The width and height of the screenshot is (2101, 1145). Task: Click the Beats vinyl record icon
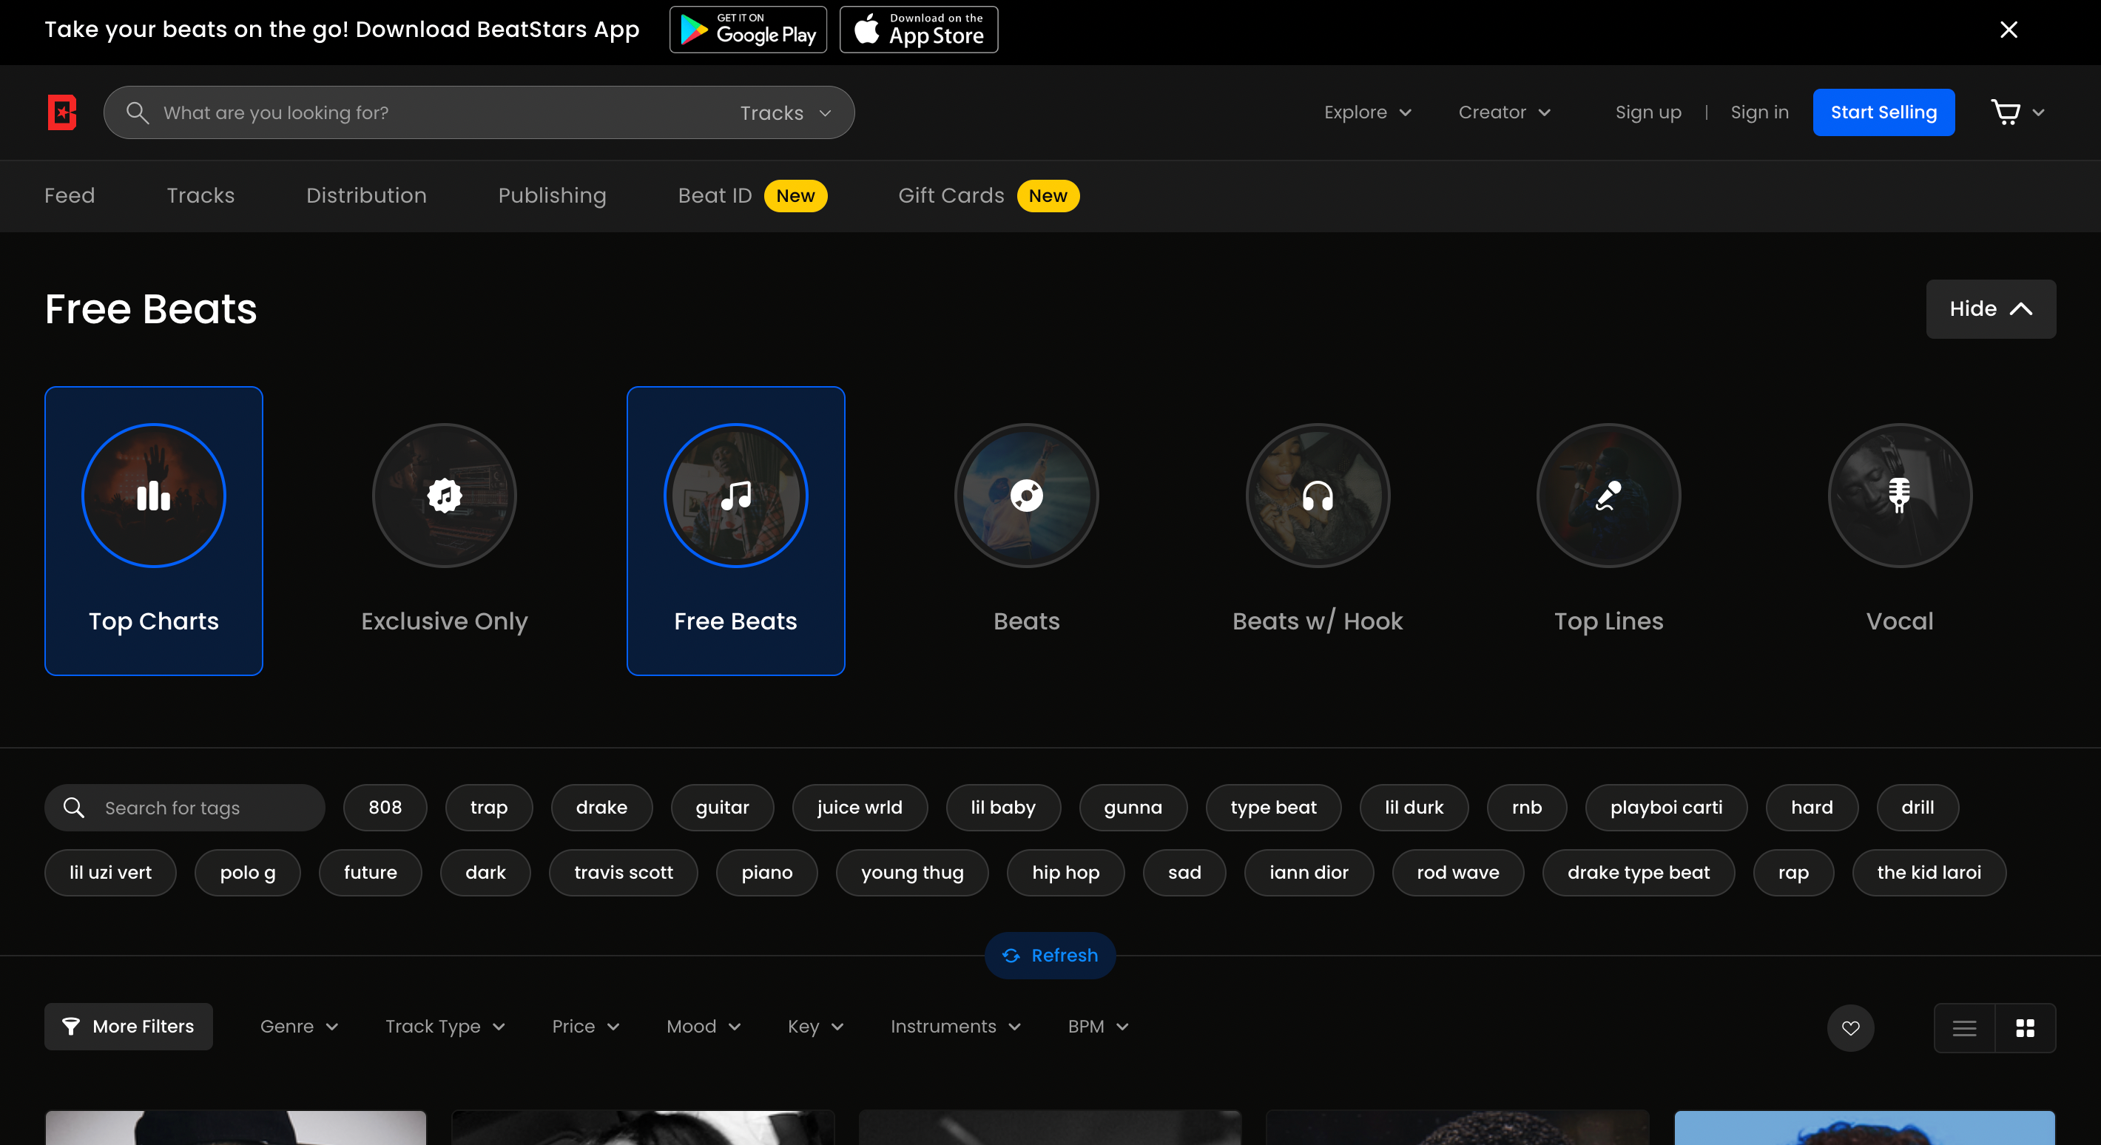tap(1026, 495)
